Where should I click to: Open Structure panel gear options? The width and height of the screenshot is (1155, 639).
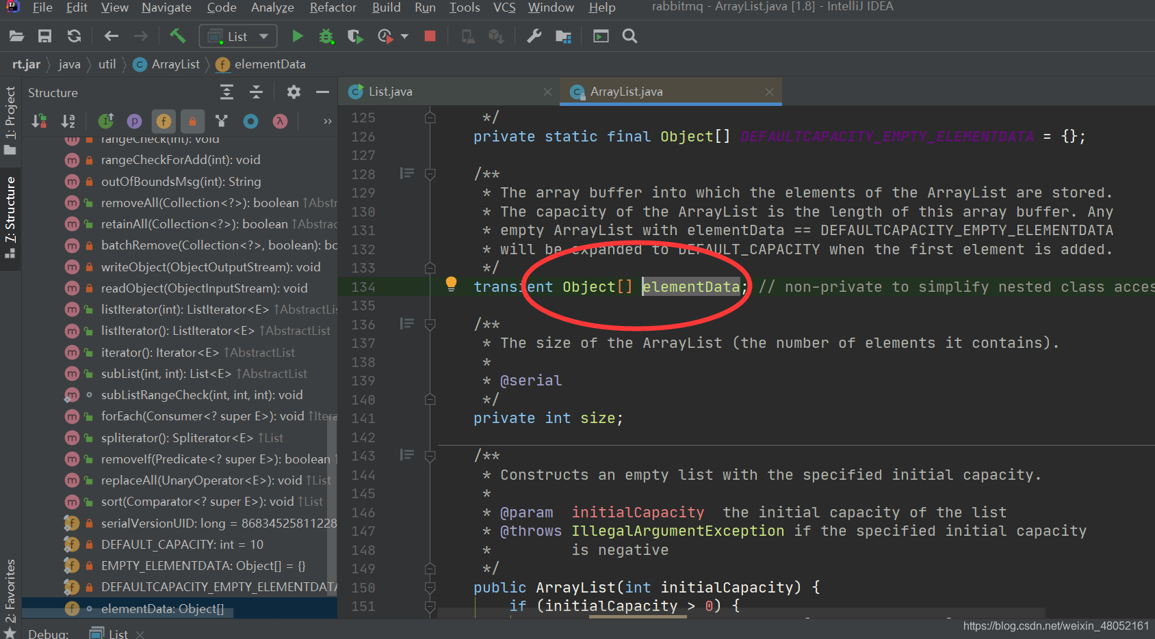[x=294, y=92]
